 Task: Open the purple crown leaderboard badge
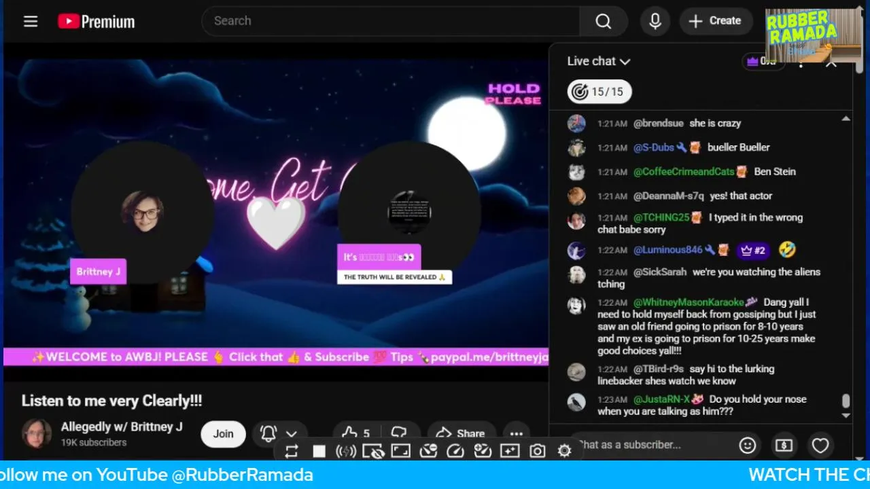[x=763, y=61]
